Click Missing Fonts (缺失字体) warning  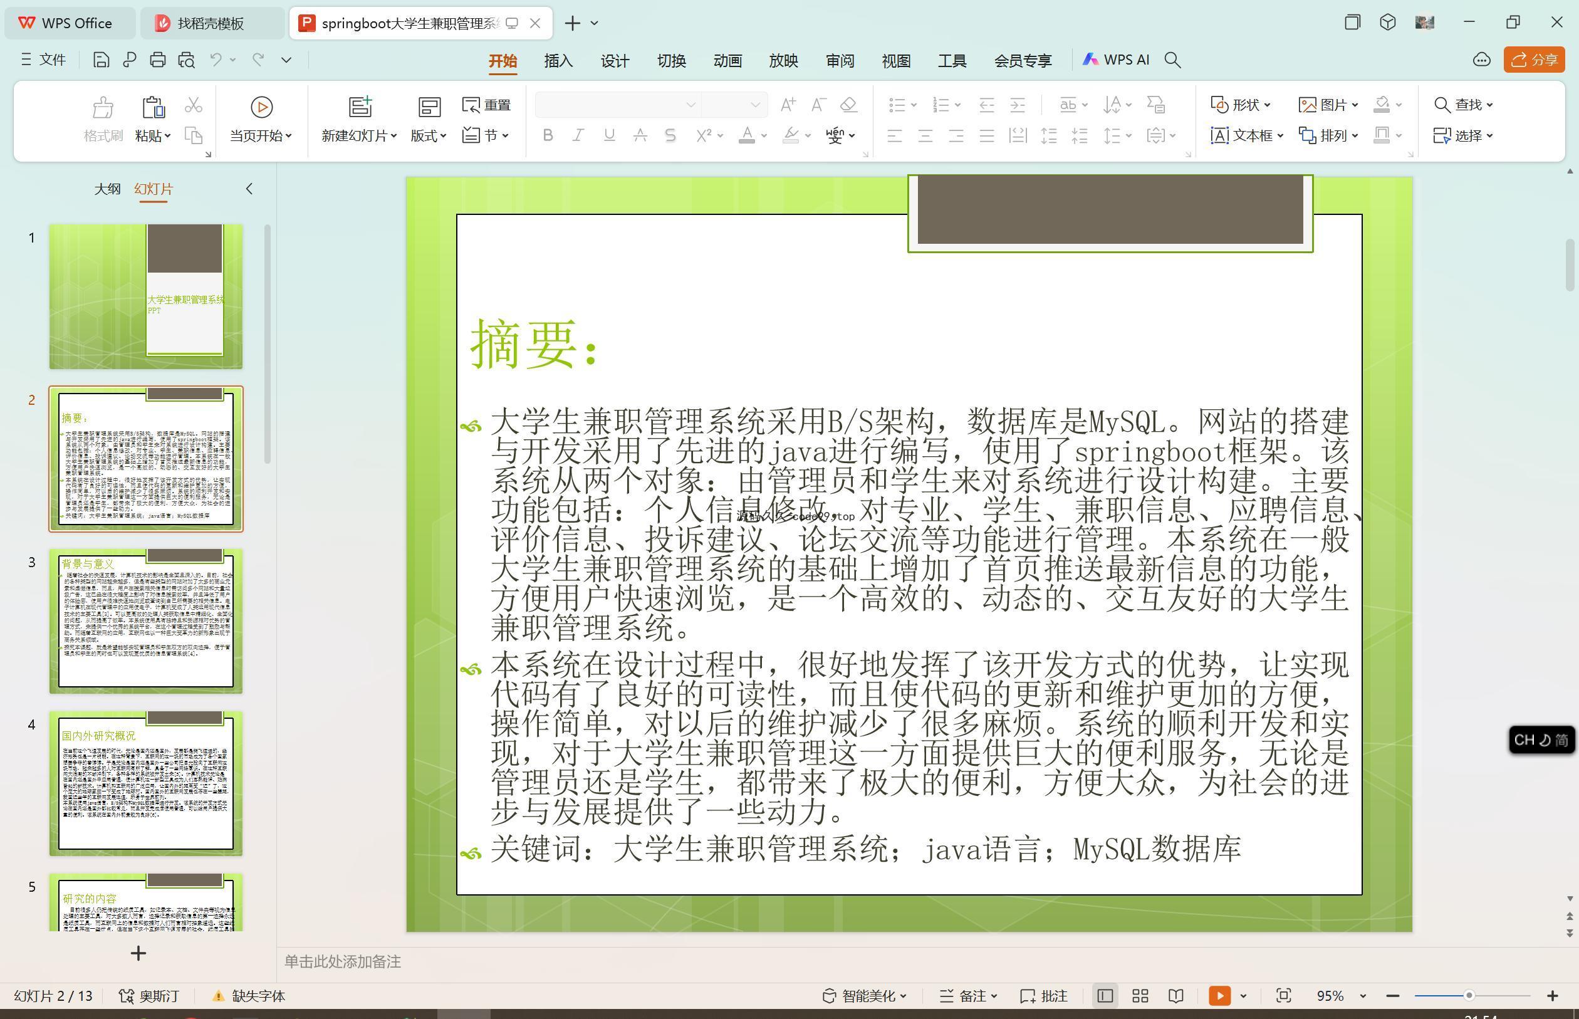click(249, 996)
